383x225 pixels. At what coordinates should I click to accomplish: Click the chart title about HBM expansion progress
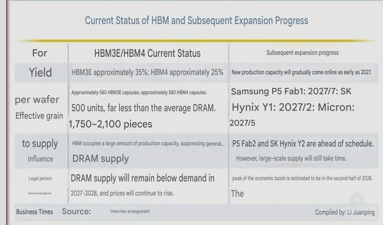coord(196,20)
